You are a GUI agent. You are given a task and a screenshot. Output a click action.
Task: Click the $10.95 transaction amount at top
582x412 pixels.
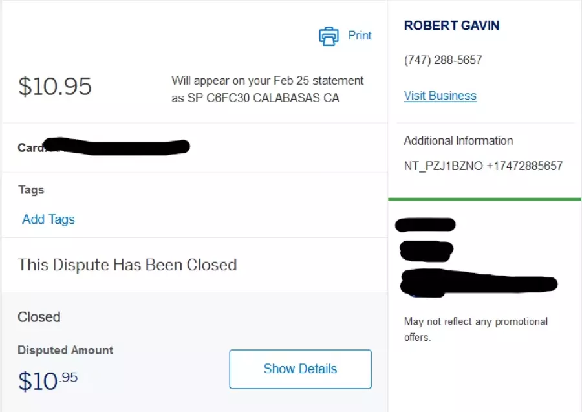55,86
